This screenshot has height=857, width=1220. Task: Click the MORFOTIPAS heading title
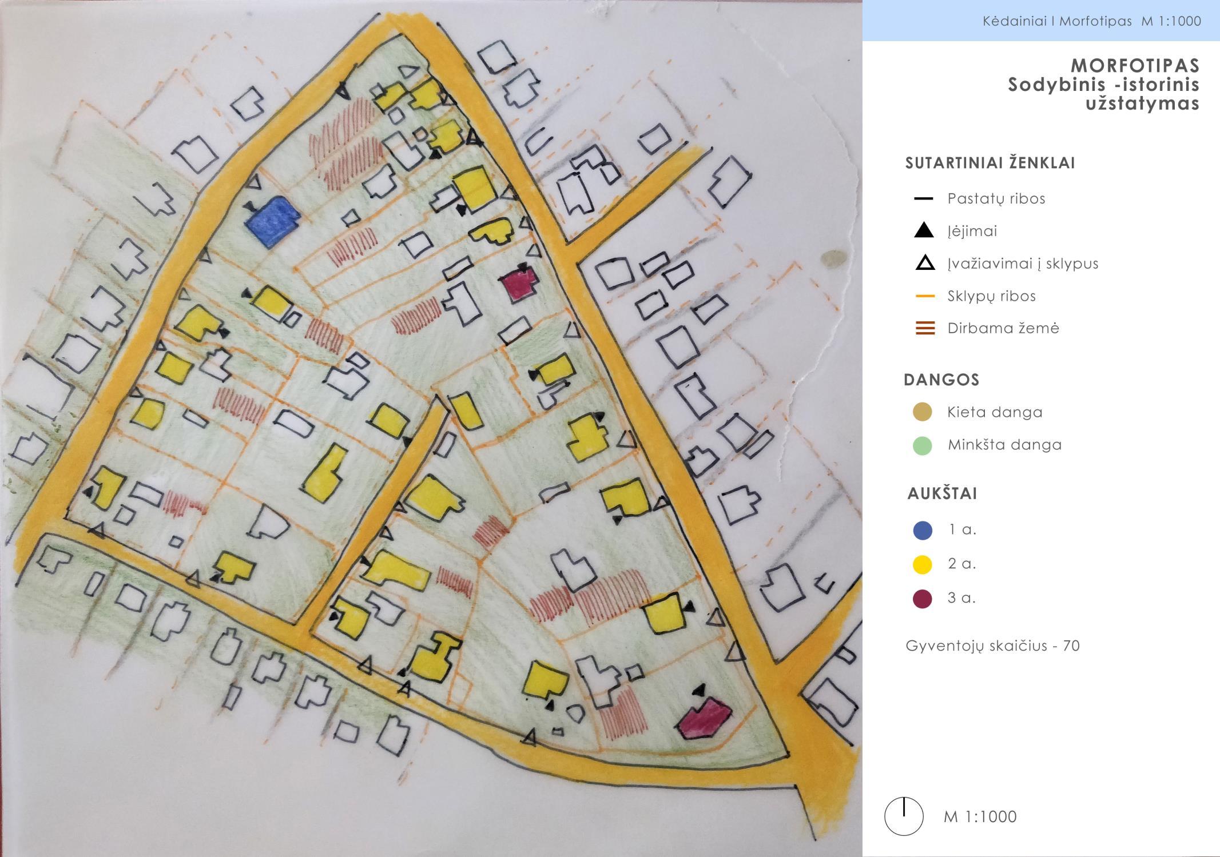click(x=1135, y=65)
